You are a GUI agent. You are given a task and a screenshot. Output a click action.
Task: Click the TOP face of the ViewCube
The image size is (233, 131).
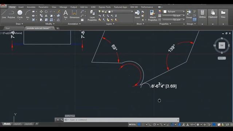tap(222, 45)
